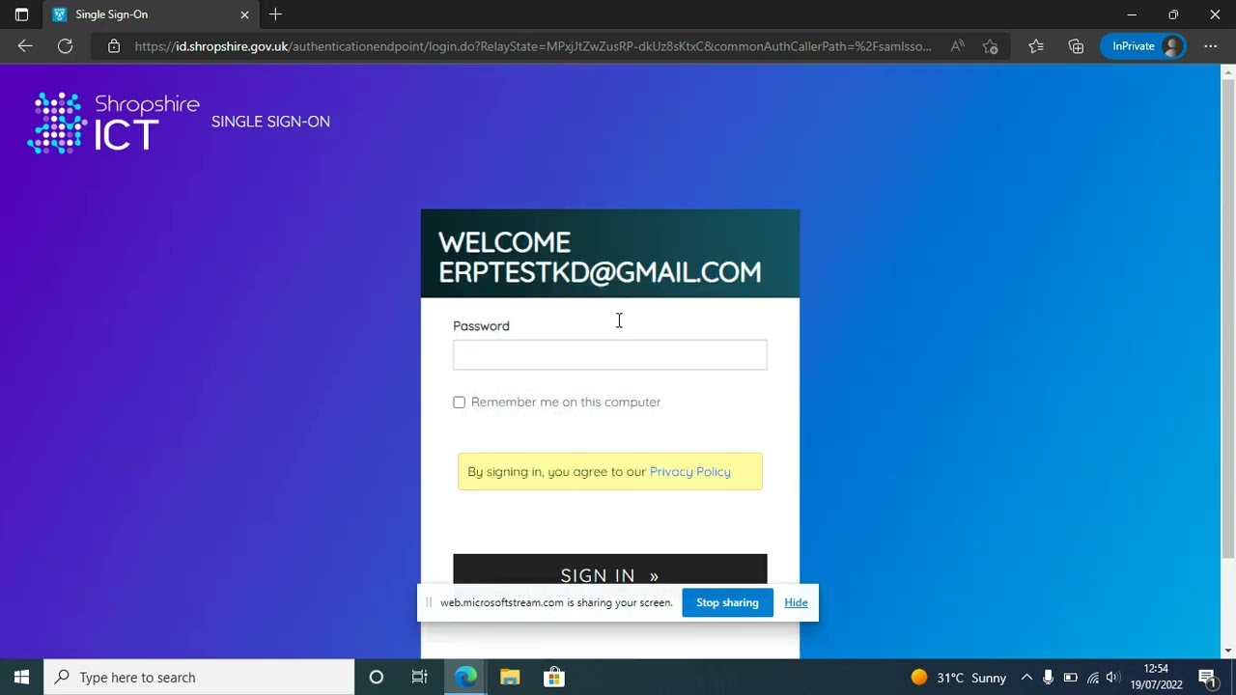The height and width of the screenshot is (695, 1236).
Task: Open the Collections icon
Action: click(x=1076, y=45)
